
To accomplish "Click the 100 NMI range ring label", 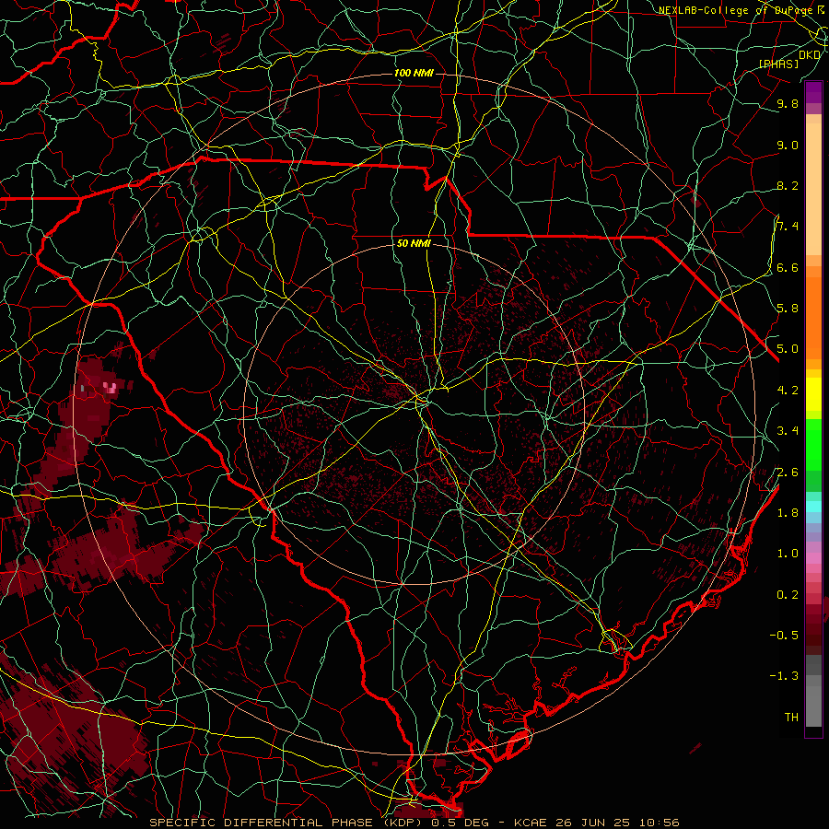I will [414, 73].
